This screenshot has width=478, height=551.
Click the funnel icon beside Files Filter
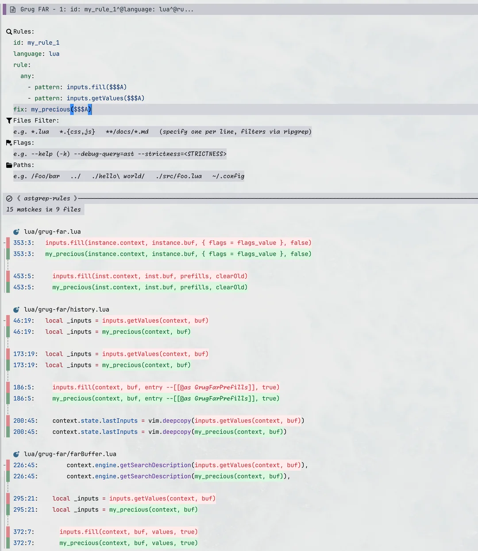coord(9,121)
